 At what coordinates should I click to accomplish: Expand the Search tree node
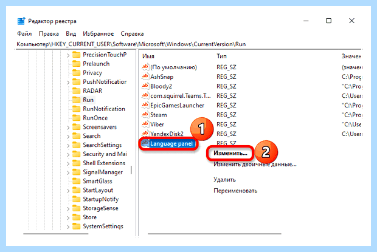click(68, 137)
